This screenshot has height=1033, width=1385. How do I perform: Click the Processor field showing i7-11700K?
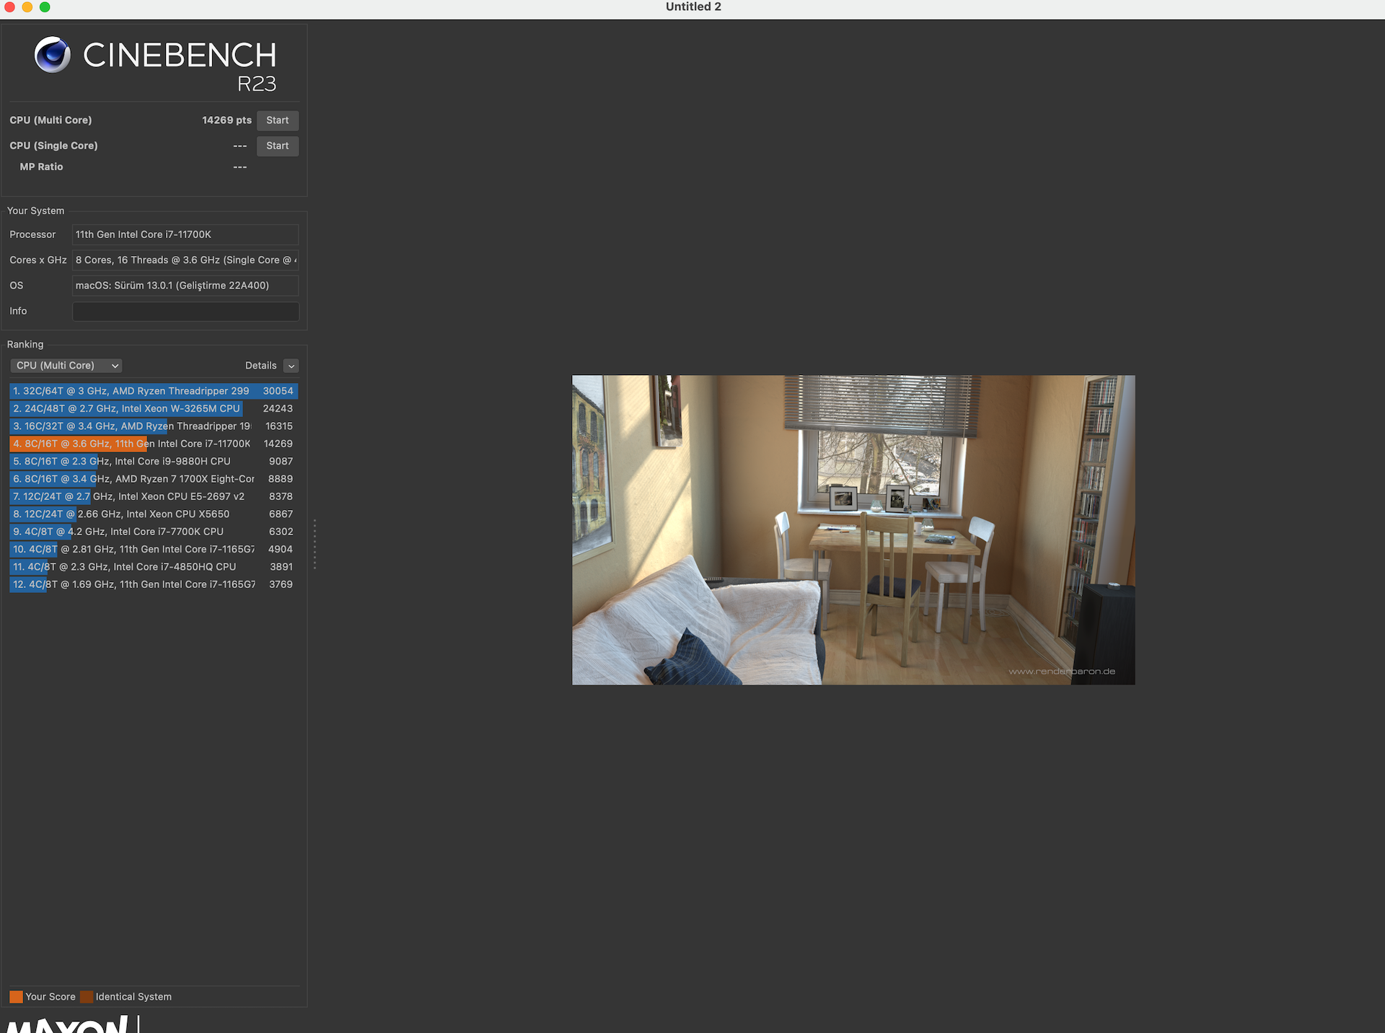tap(185, 234)
